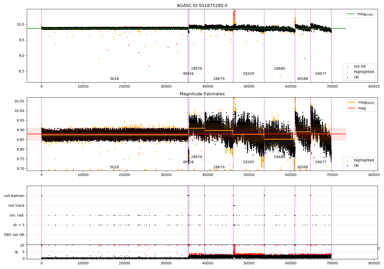This screenshot has width=384, height=269.
Task: Click obsid label 28305 in top plot
Action: (x=249, y=74)
